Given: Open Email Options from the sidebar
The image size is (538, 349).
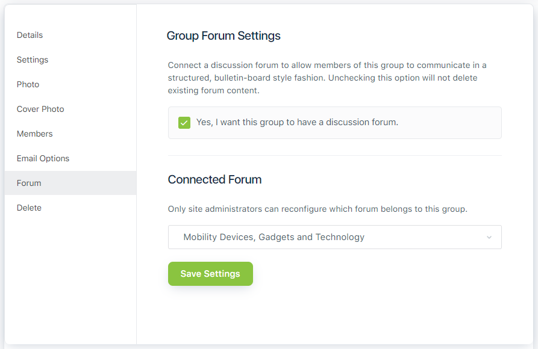Looking at the screenshot, I should [43, 158].
